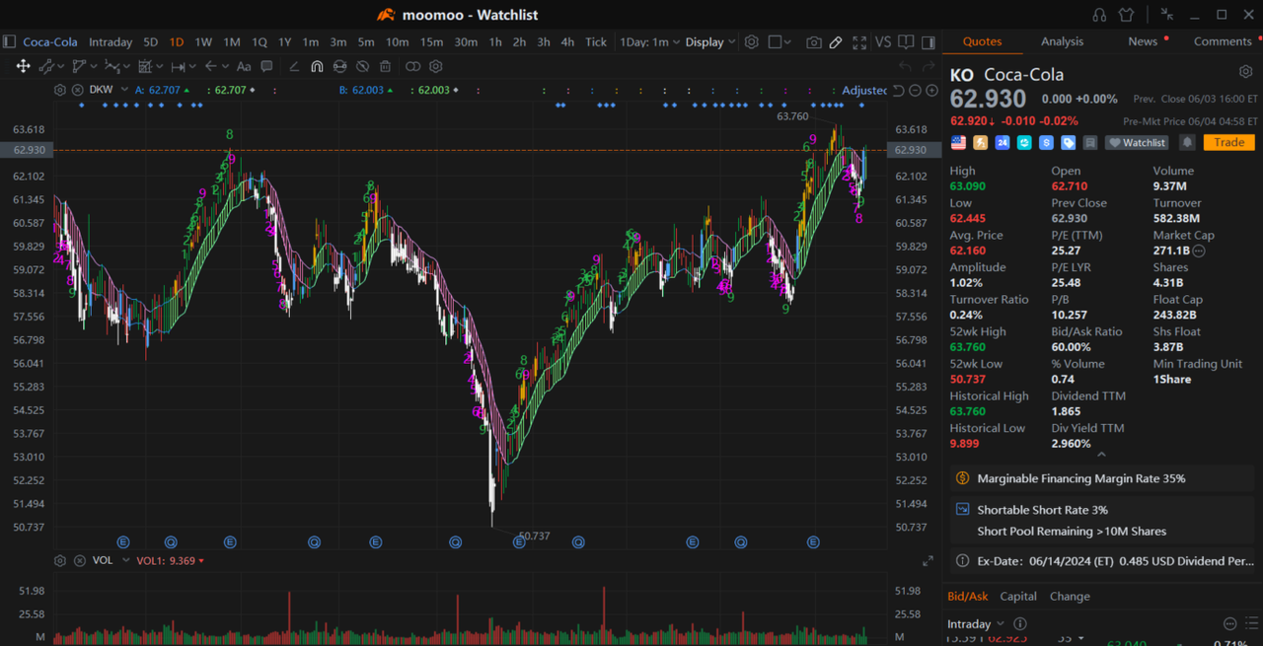
Task: Click the drawing toolbar settings gear
Action: (x=436, y=66)
